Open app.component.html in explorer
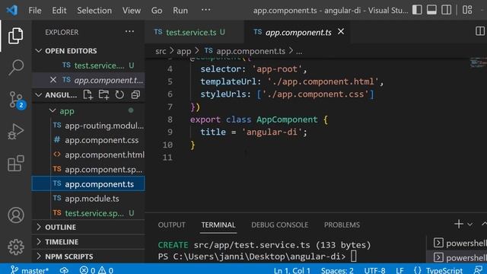 point(88,155)
